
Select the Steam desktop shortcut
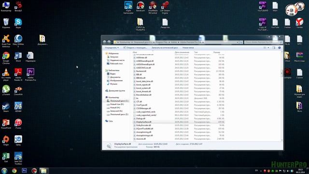click(x=6, y=107)
